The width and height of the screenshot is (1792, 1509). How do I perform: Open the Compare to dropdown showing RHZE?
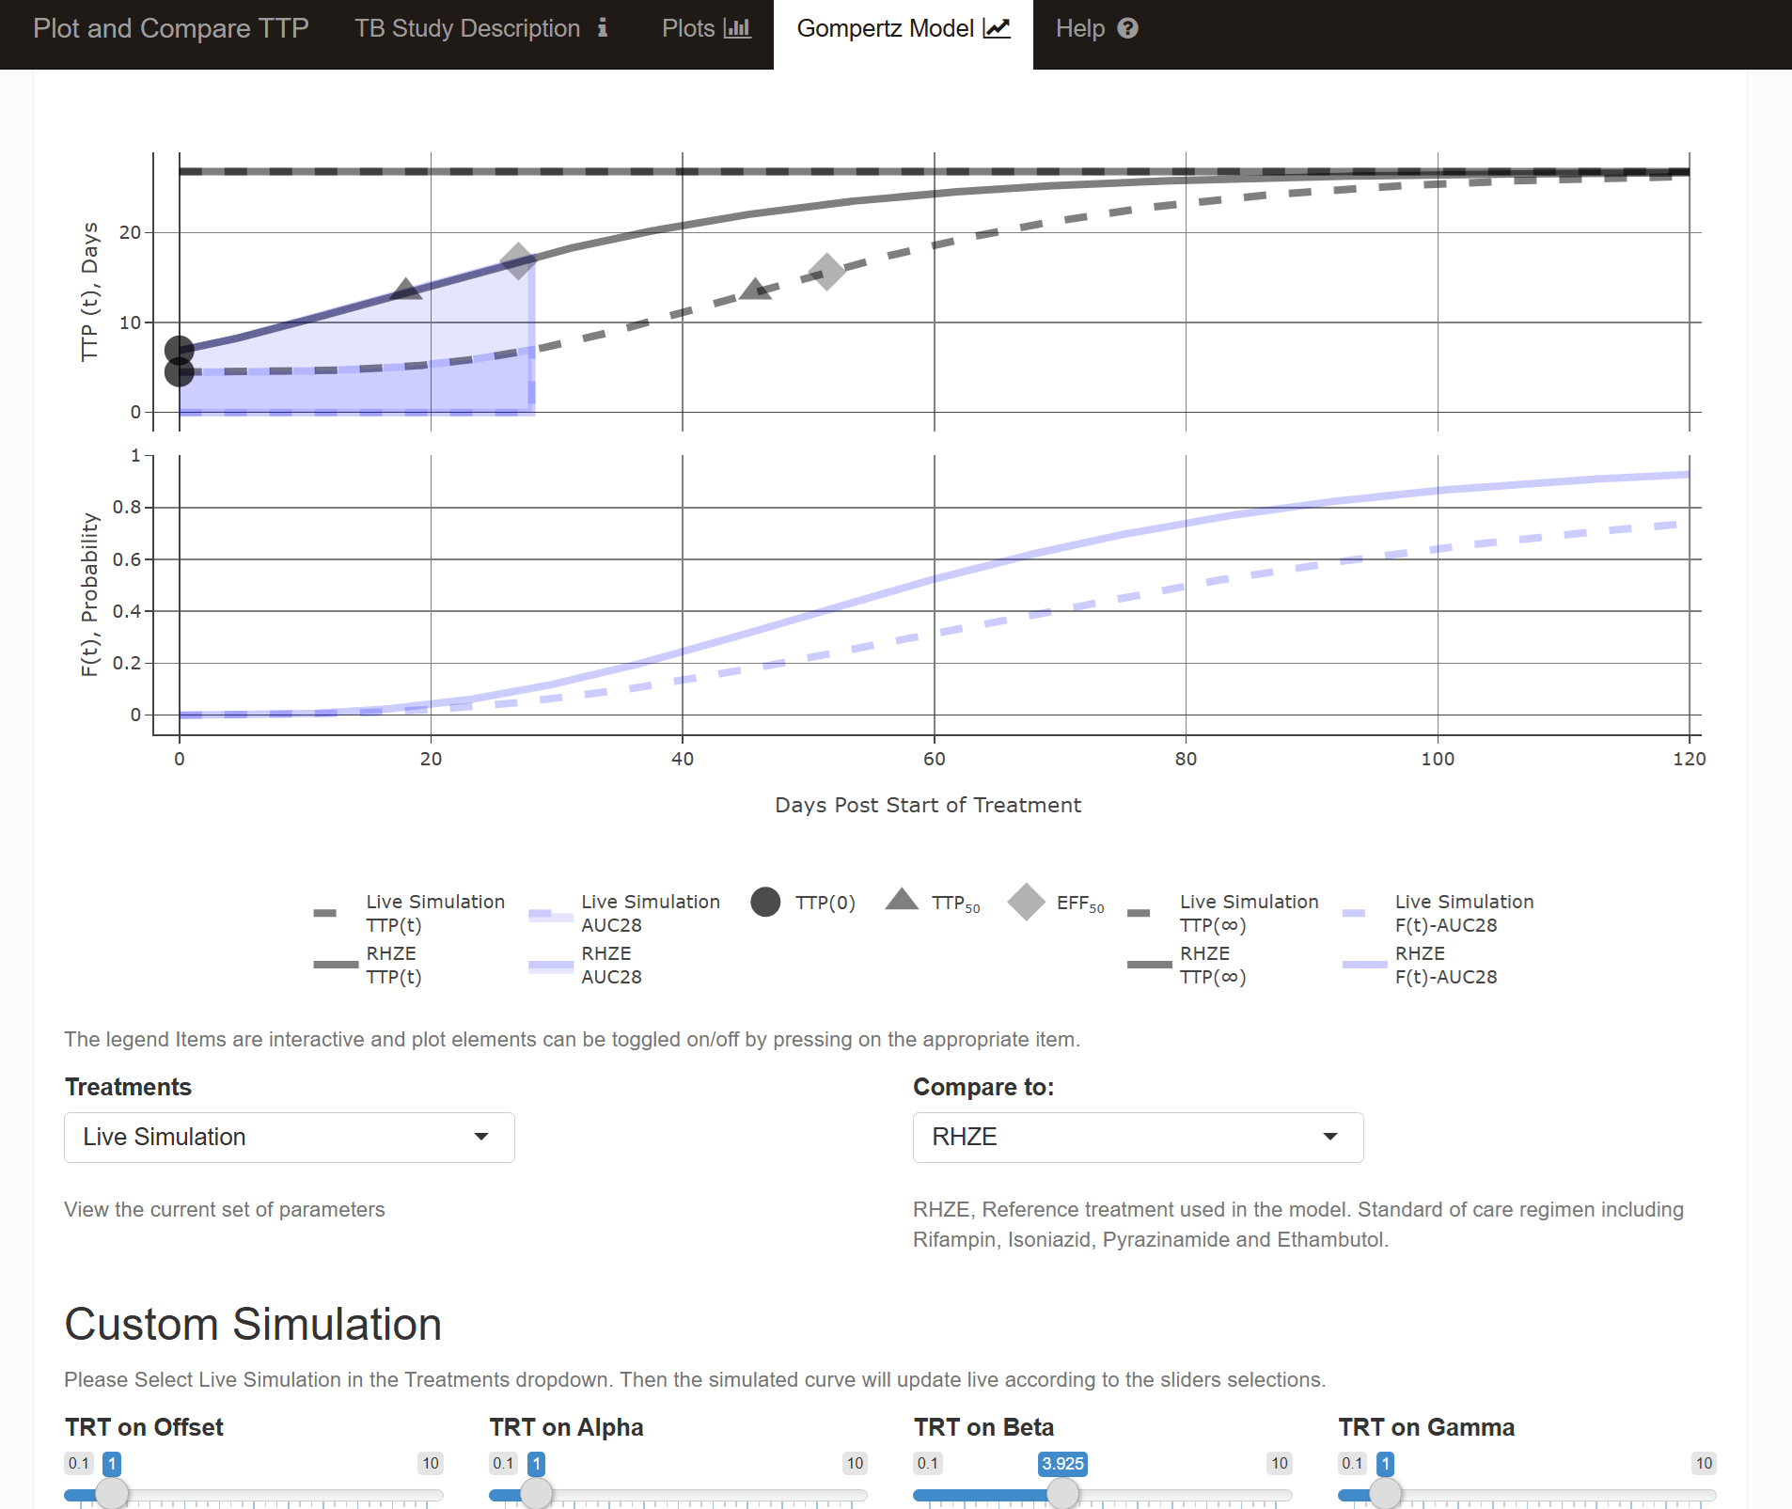click(1137, 1138)
